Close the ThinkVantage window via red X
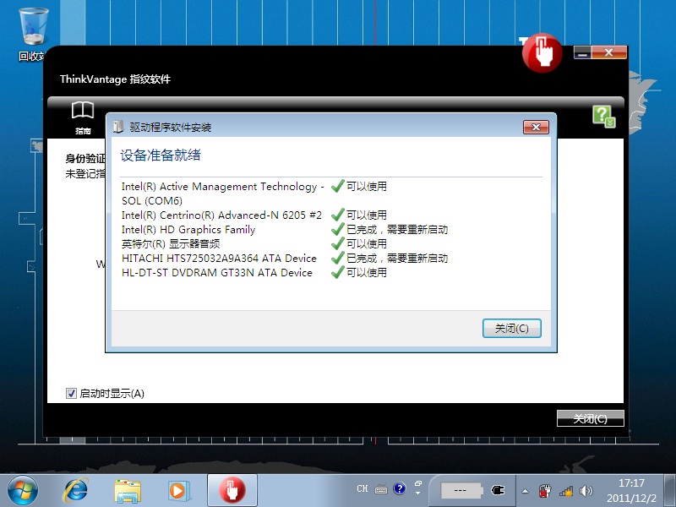Screen dimensions: 676x507 [608, 52]
